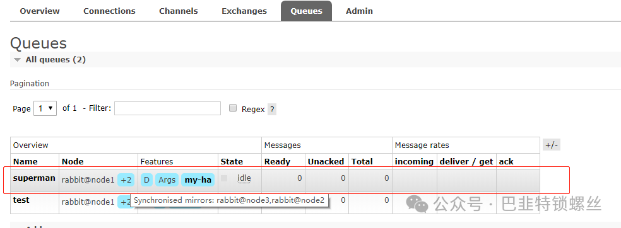Click the idle state label for superman
Screen dimensions: 621x228
coord(244,178)
